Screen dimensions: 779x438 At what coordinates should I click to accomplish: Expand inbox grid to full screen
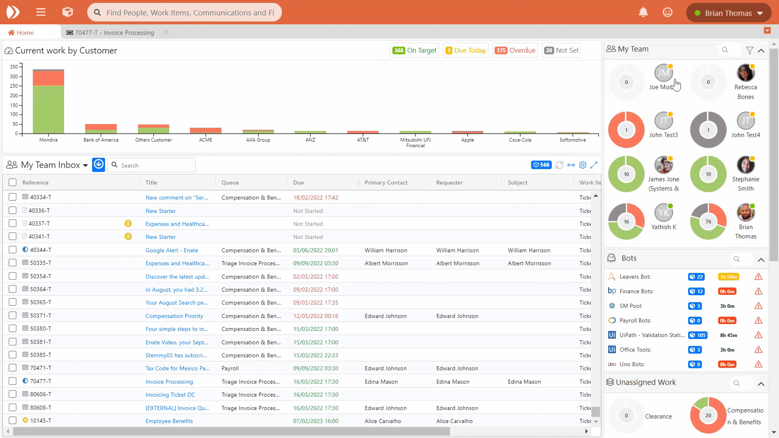point(594,165)
